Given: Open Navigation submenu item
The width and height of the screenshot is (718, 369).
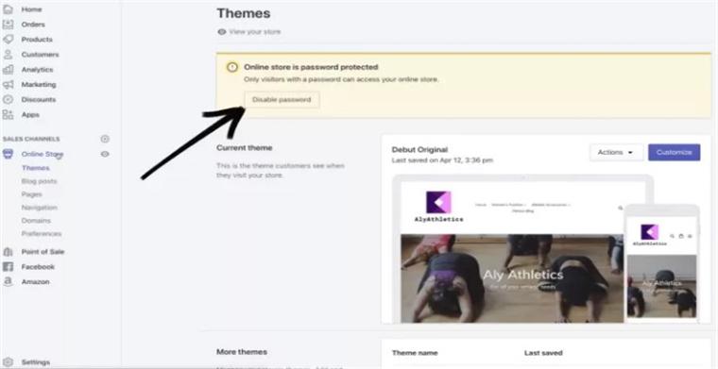Looking at the screenshot, I should [x=39, y=208].
